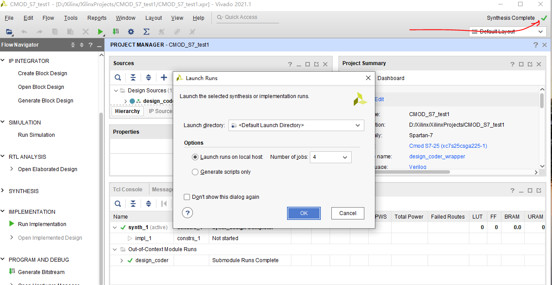552x285 pixels.
Task: Open the Flow menu
Action: 48,18
